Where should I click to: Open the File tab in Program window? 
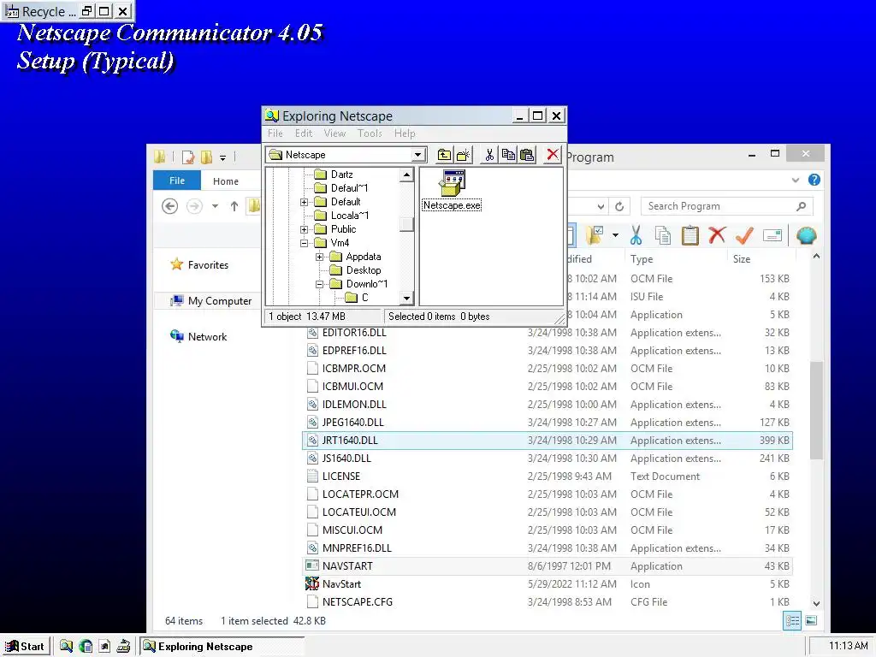tap(177, 181)
